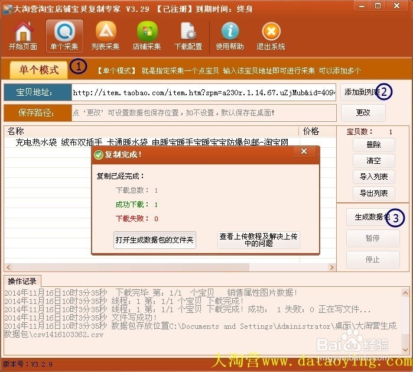Viewport: 413px width, 372px height.
Task: Click the log line containing 正在写文件
Action: coord(187,309)
